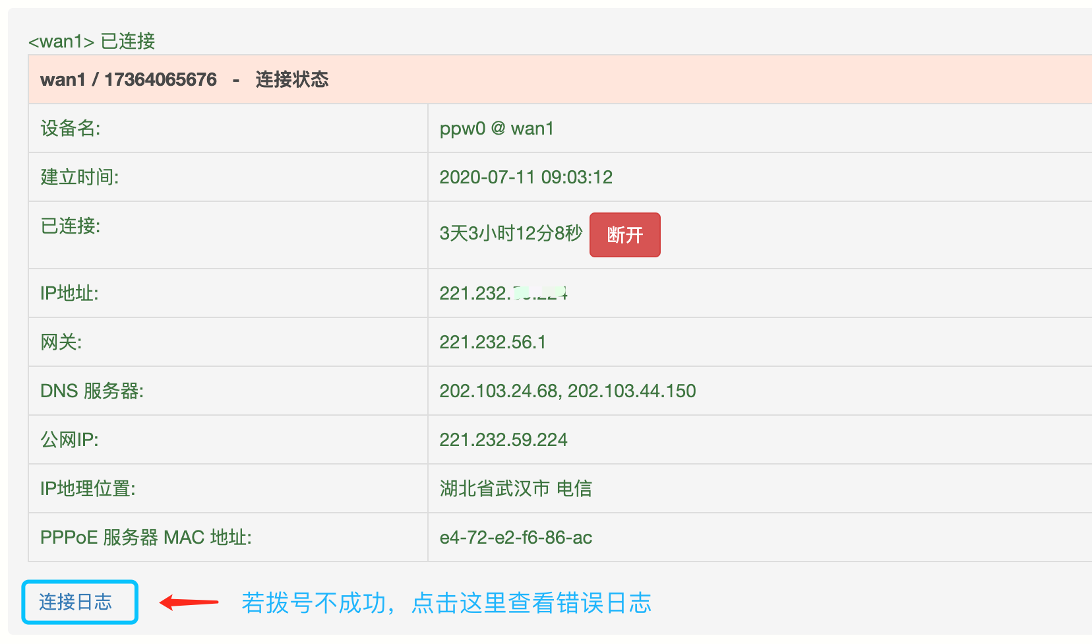The height and width of the screenshot is (644, 1092).
Task: Select the gateway address 221.232.56.1
Action: [493, 342]
